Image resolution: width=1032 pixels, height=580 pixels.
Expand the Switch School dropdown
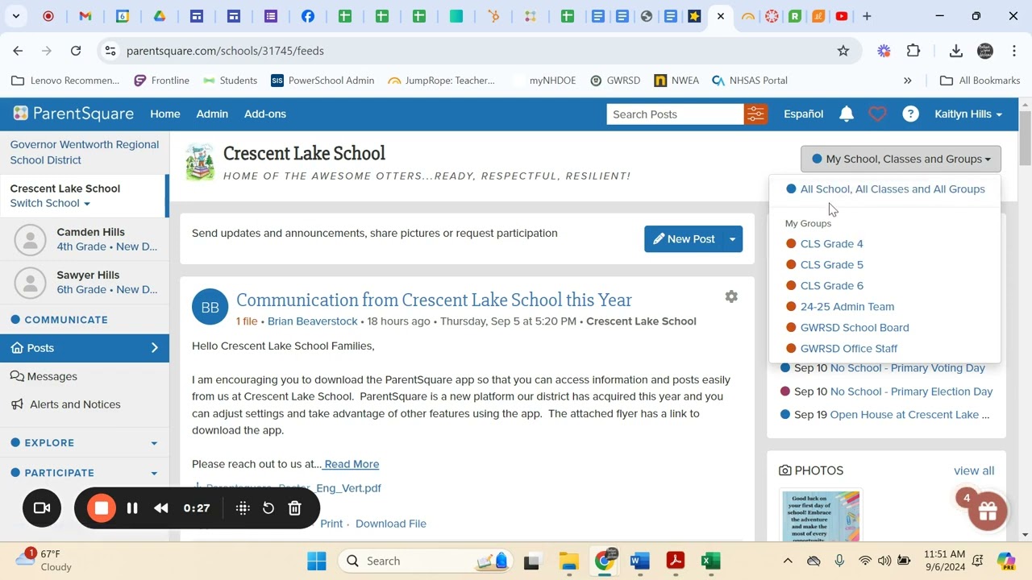tap(50, 203)
